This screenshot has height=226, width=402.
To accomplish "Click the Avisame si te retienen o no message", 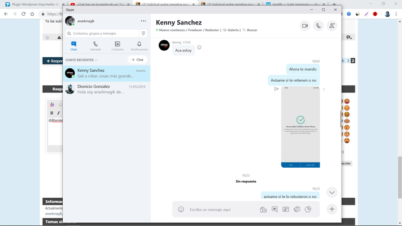I will coord(293,80).
